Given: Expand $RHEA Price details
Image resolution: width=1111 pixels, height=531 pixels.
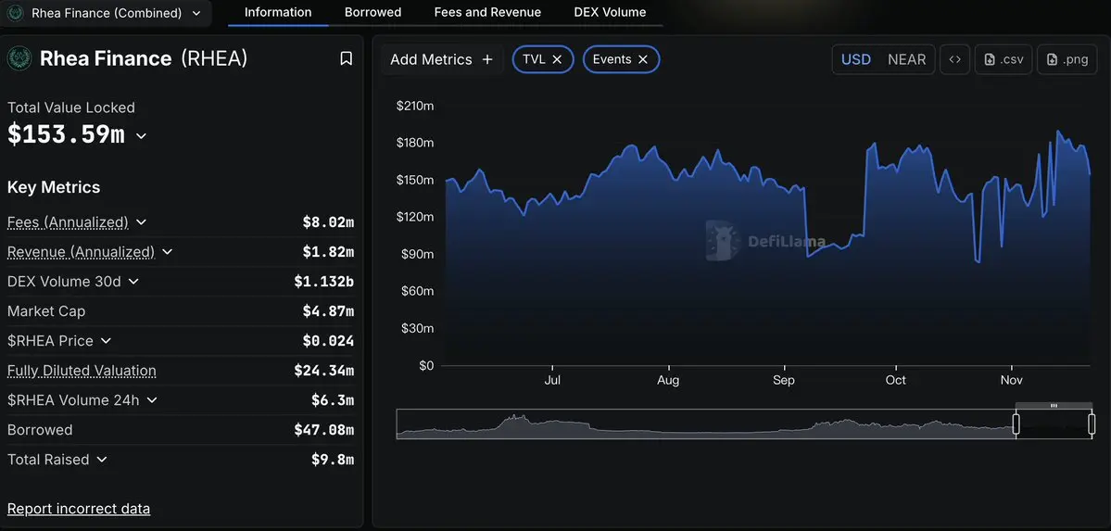Looking at the screenshot, I should [x=106, y=340].
